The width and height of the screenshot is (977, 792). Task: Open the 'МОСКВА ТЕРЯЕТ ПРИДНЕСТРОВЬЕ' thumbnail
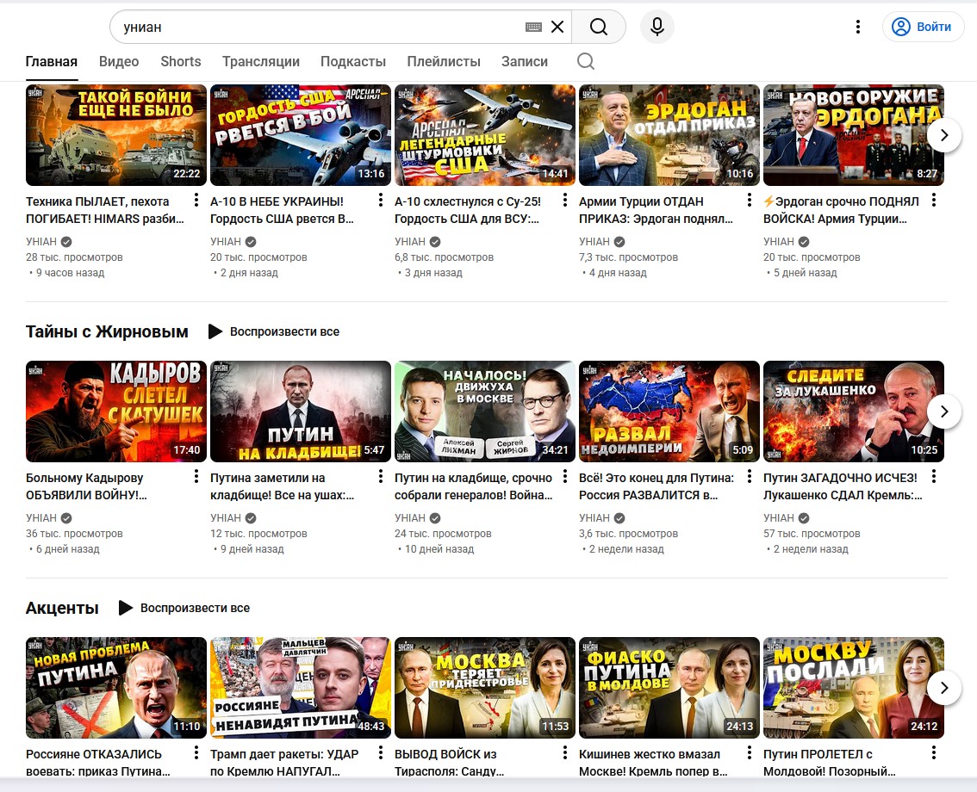click(485, 688)
